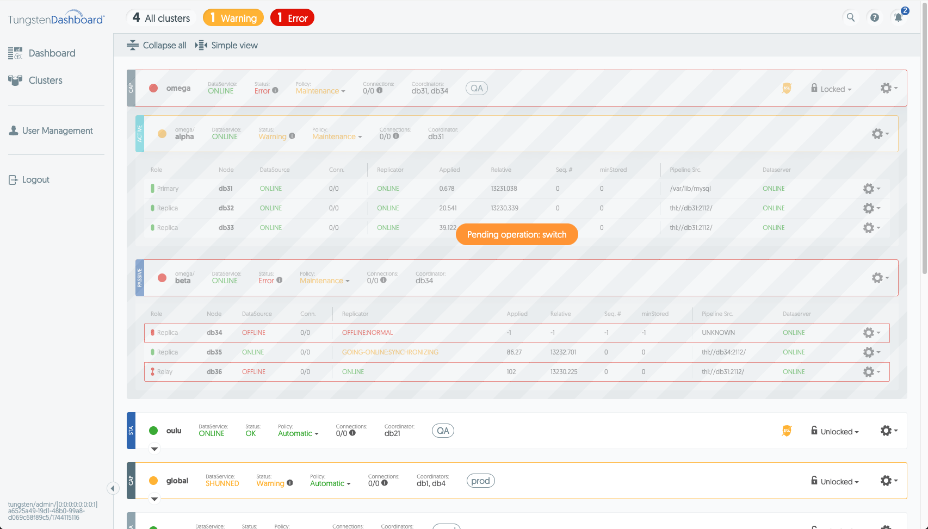Open the alpha service gear menu
This screenshot has width=928, height=529.
[x=880, y=134]
